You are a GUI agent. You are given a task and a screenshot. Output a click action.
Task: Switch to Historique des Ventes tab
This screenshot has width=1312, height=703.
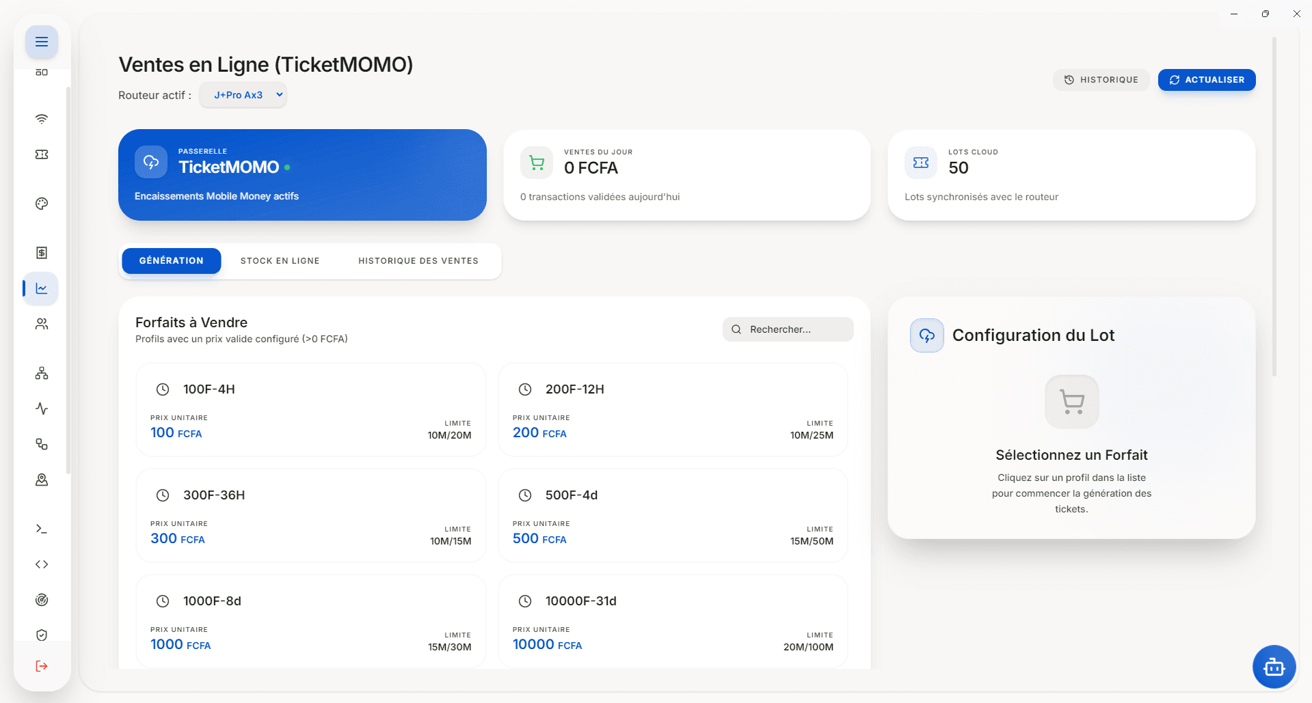418,261
